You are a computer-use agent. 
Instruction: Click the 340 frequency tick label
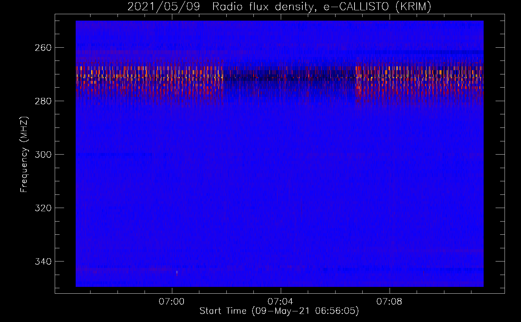click(43, 261)
